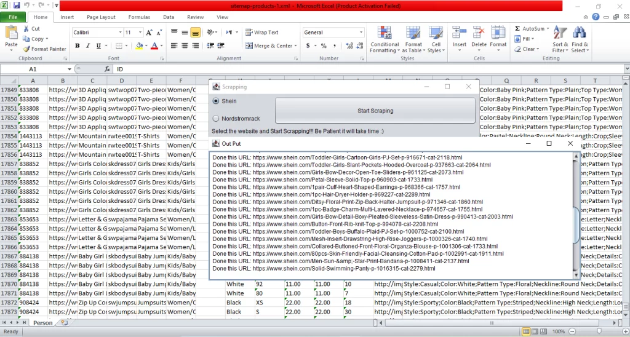This screenshot has width=630, height=337.
Task: Adjust the zoom slider in status bar
Action: coord(599,332)
